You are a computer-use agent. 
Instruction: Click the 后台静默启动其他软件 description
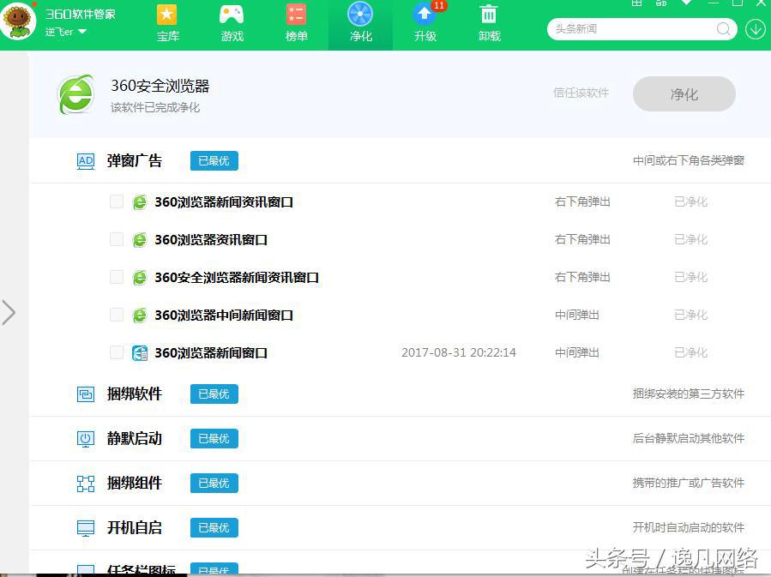click(x=689, y=438)
